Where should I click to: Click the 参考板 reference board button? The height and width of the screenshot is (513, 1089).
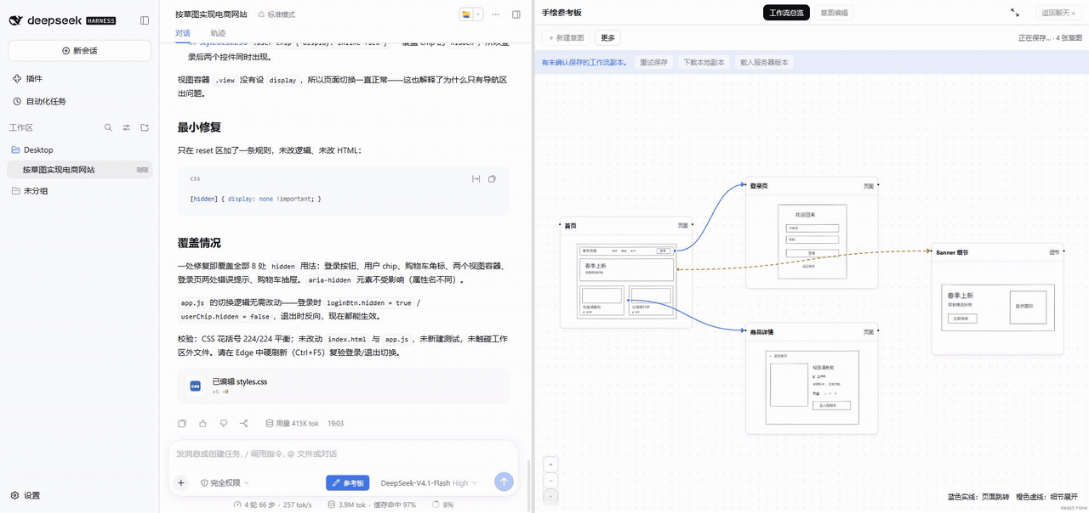347,482
